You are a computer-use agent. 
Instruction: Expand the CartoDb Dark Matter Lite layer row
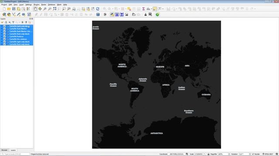[x=2, y=31]
